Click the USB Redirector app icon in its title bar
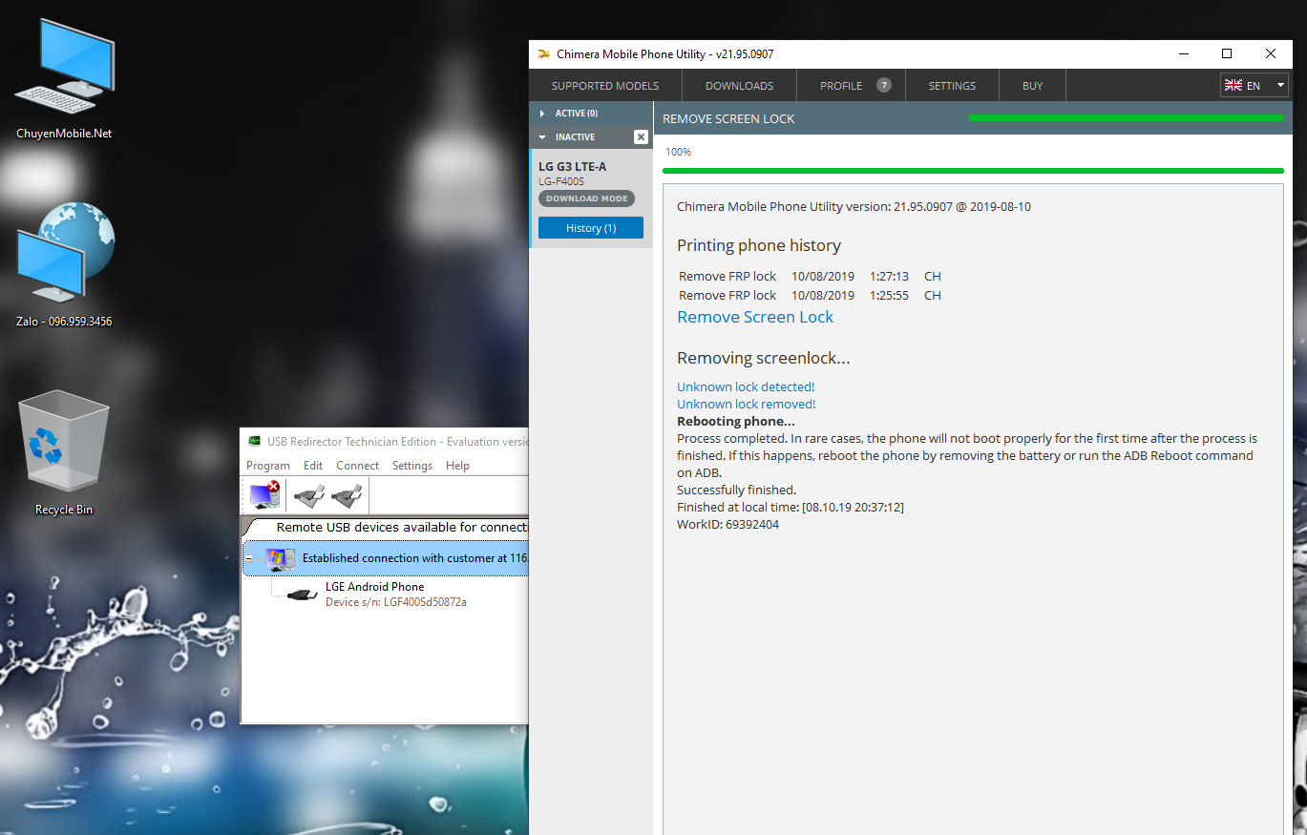The image size is (1307, 835). [254, 442]
